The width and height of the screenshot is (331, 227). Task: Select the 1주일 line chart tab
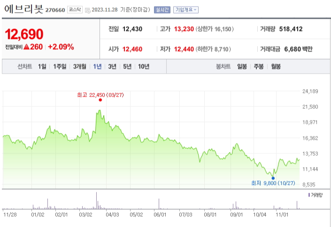(x=60, y=67)
